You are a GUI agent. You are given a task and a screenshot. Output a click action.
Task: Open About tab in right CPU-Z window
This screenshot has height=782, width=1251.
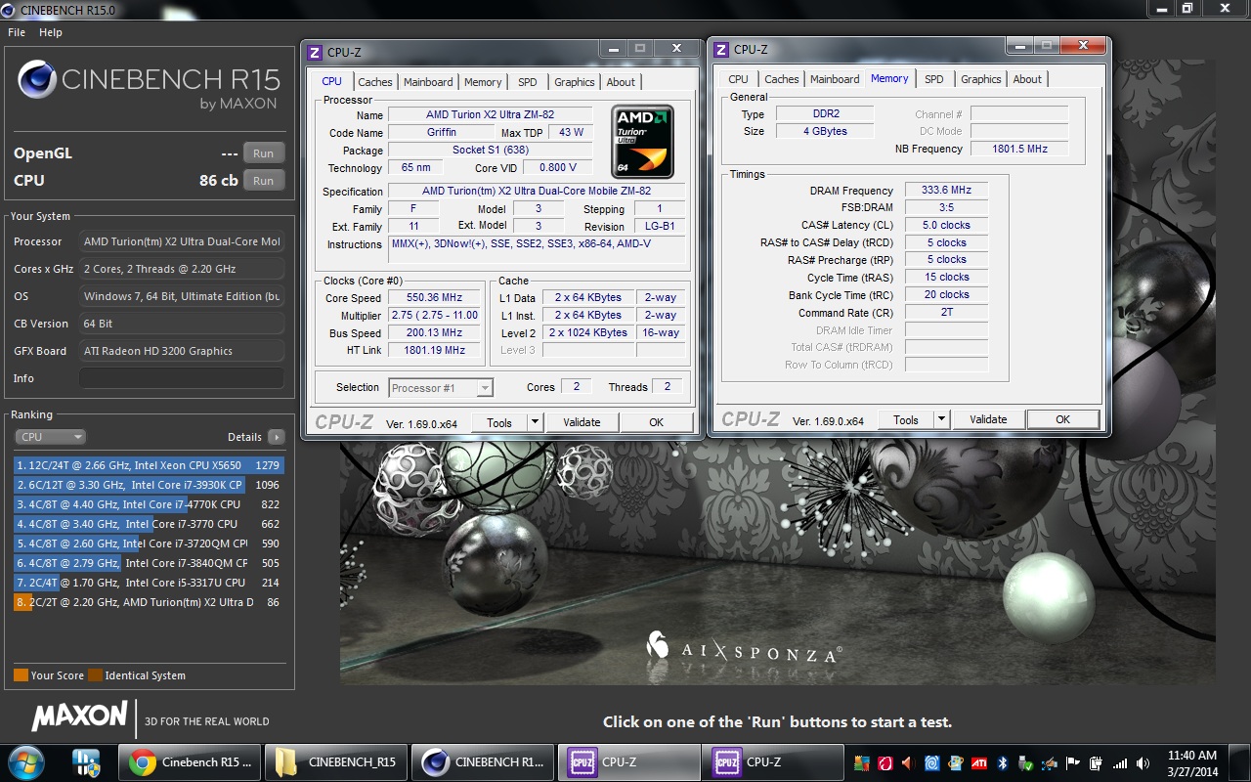point(1027,79)
